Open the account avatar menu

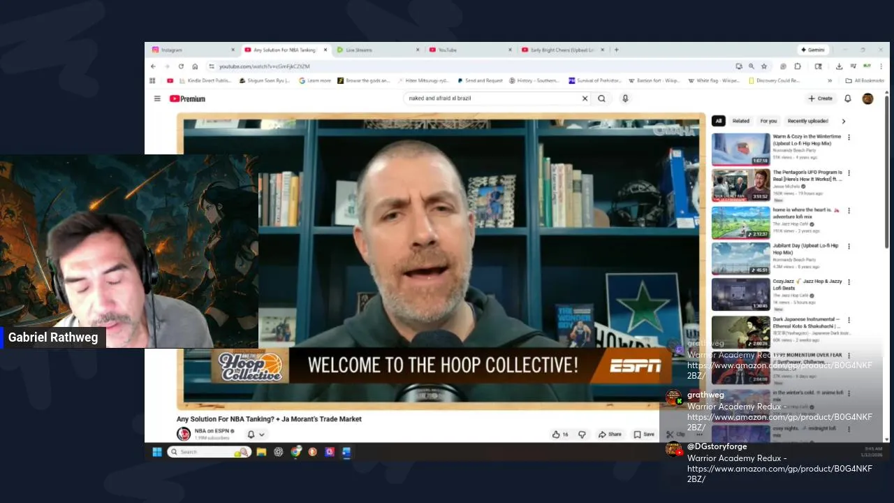(x=867, y=99)
